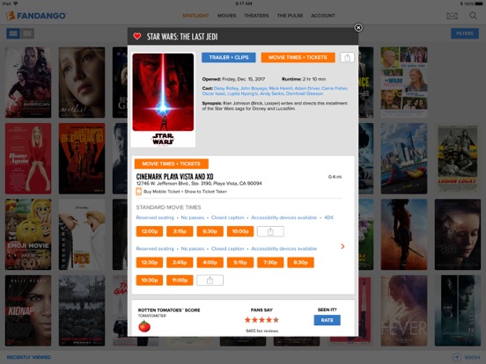Open the American Assassin poster
This screenshot has width=486, height=364.
pyautogui.click(x=28, y=83)
